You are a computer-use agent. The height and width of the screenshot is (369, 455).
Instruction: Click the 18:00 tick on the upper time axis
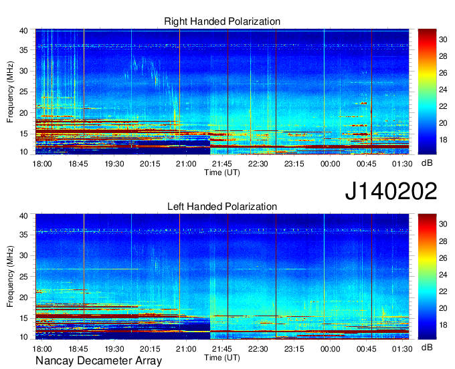pos(42,164)
